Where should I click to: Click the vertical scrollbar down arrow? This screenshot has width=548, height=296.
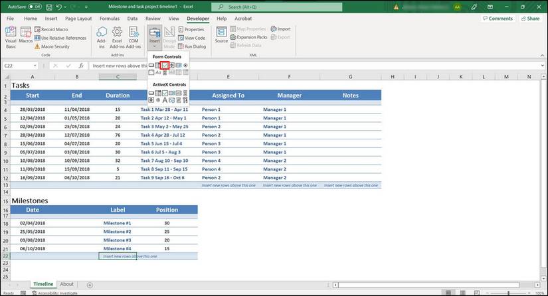point(543,278)
